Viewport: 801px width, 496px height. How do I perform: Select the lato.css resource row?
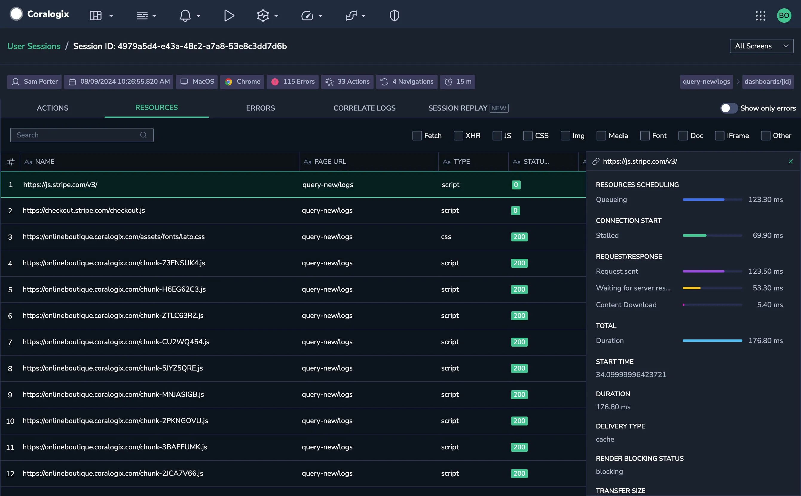[293, 237]
